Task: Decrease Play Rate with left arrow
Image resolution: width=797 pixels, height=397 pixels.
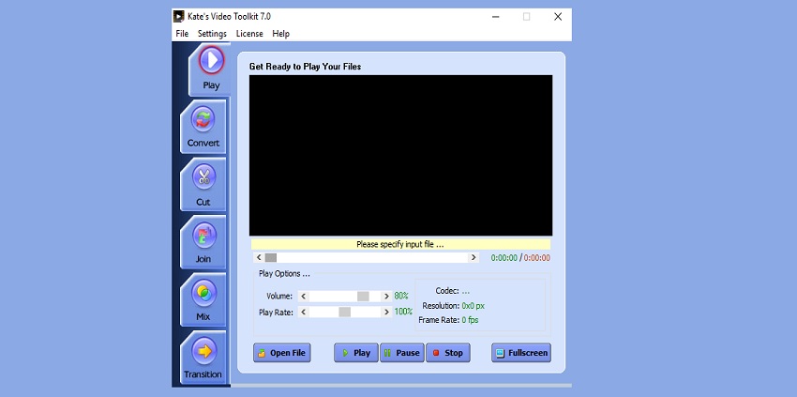Action: [x=304, y=312]
